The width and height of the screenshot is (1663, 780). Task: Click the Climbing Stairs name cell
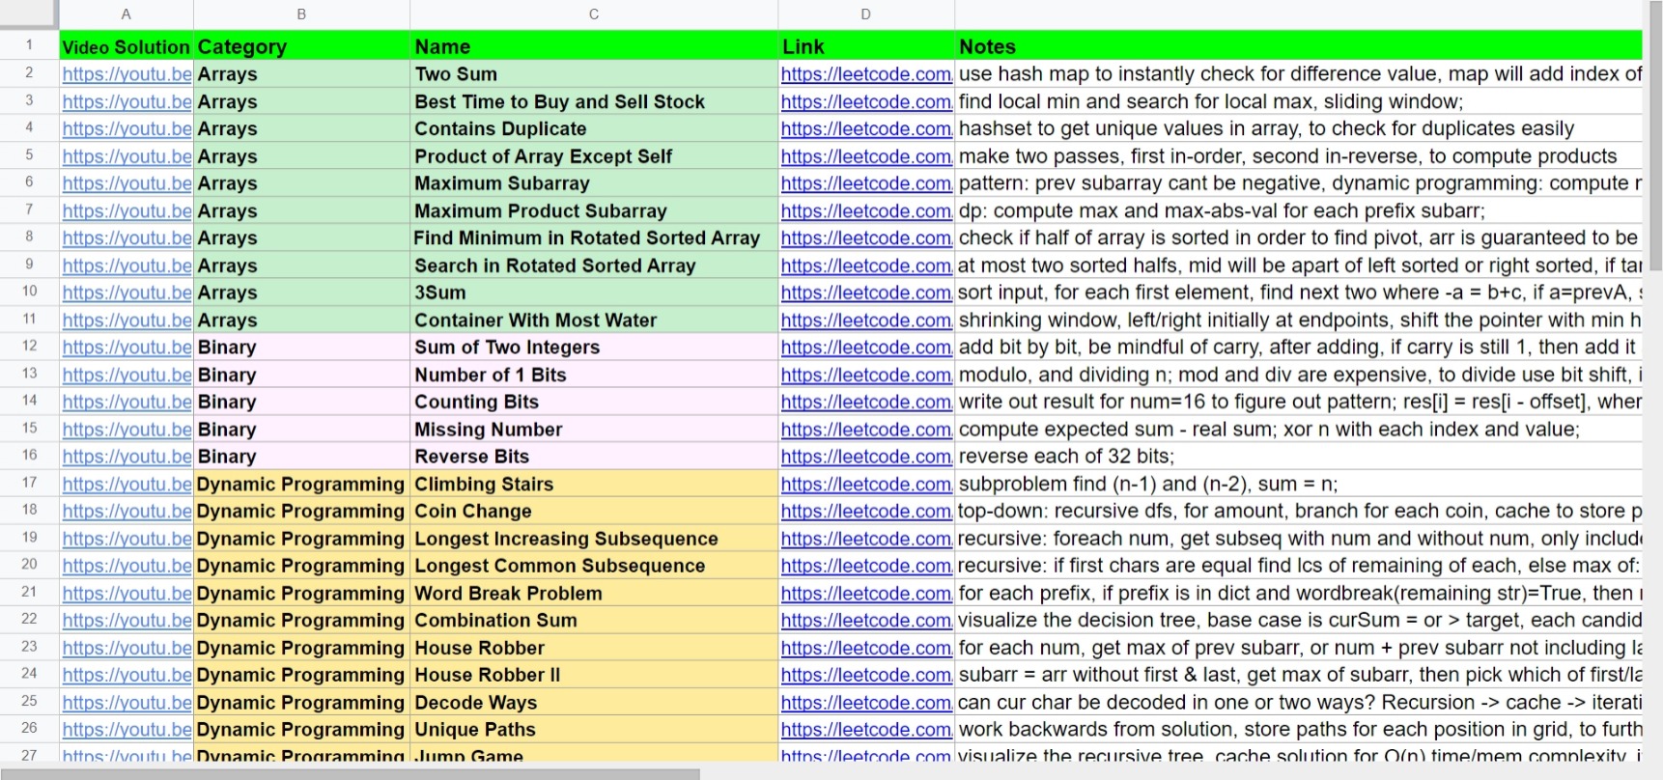594,484
